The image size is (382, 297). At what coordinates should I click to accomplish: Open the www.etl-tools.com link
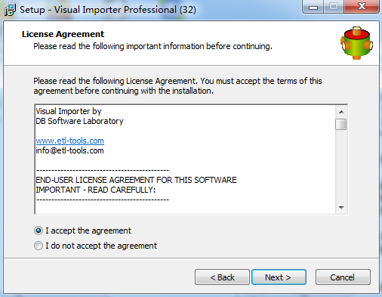pos(69,141)
